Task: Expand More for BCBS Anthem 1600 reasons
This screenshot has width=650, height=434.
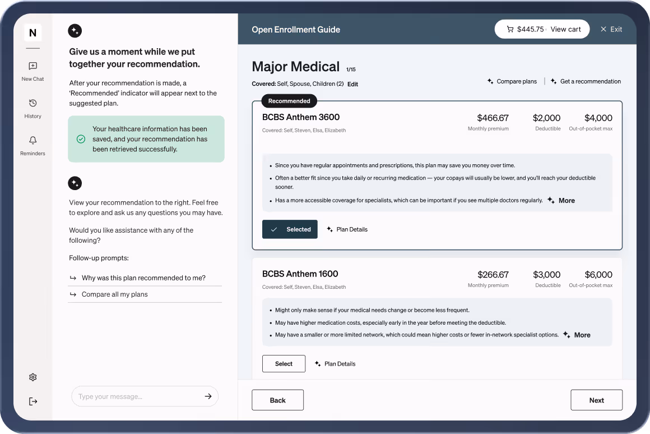Action: tap(582, 335)
